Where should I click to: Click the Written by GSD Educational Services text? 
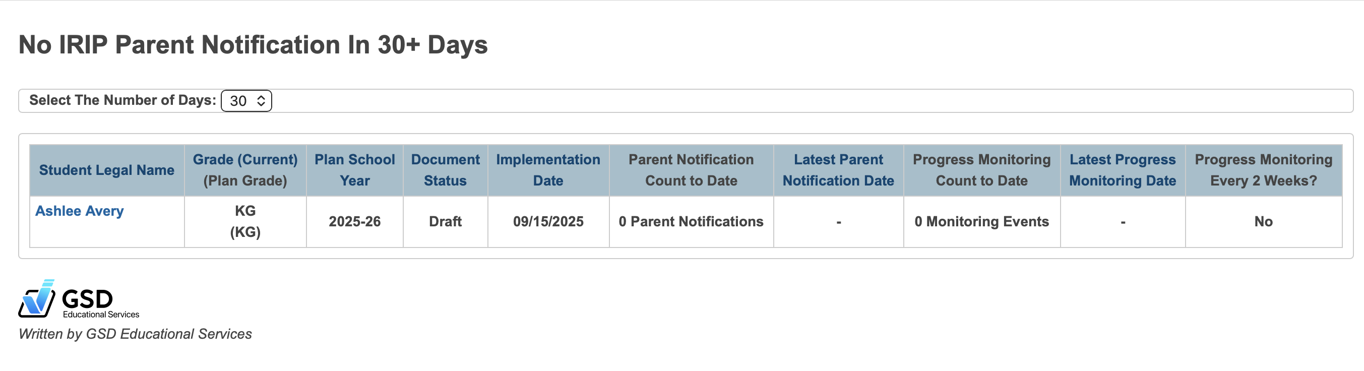pos(135,334)
